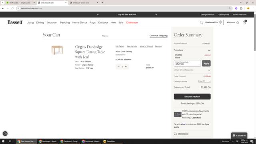
Task: Click Move to Wishlist link
Action: (x=146, y=46)
